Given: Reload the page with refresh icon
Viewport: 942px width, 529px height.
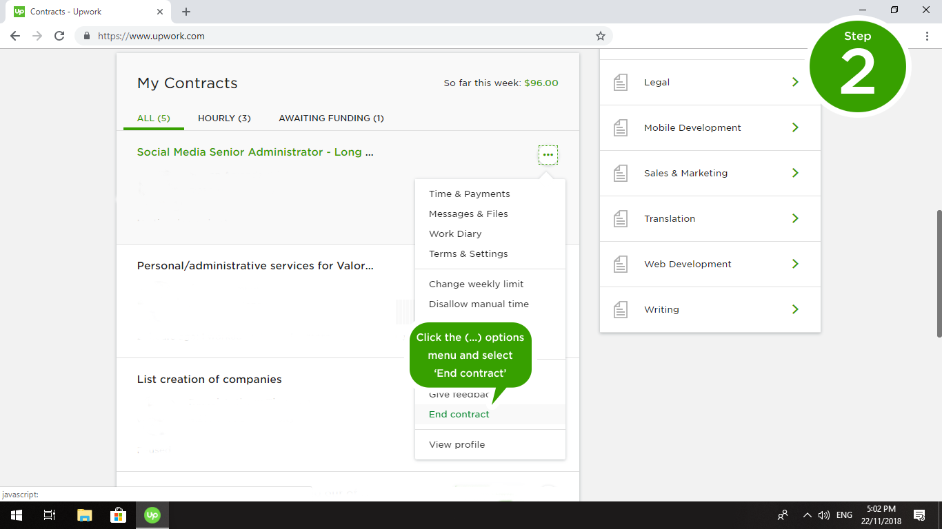Looking at the screenshot, I should pos(59,36).
